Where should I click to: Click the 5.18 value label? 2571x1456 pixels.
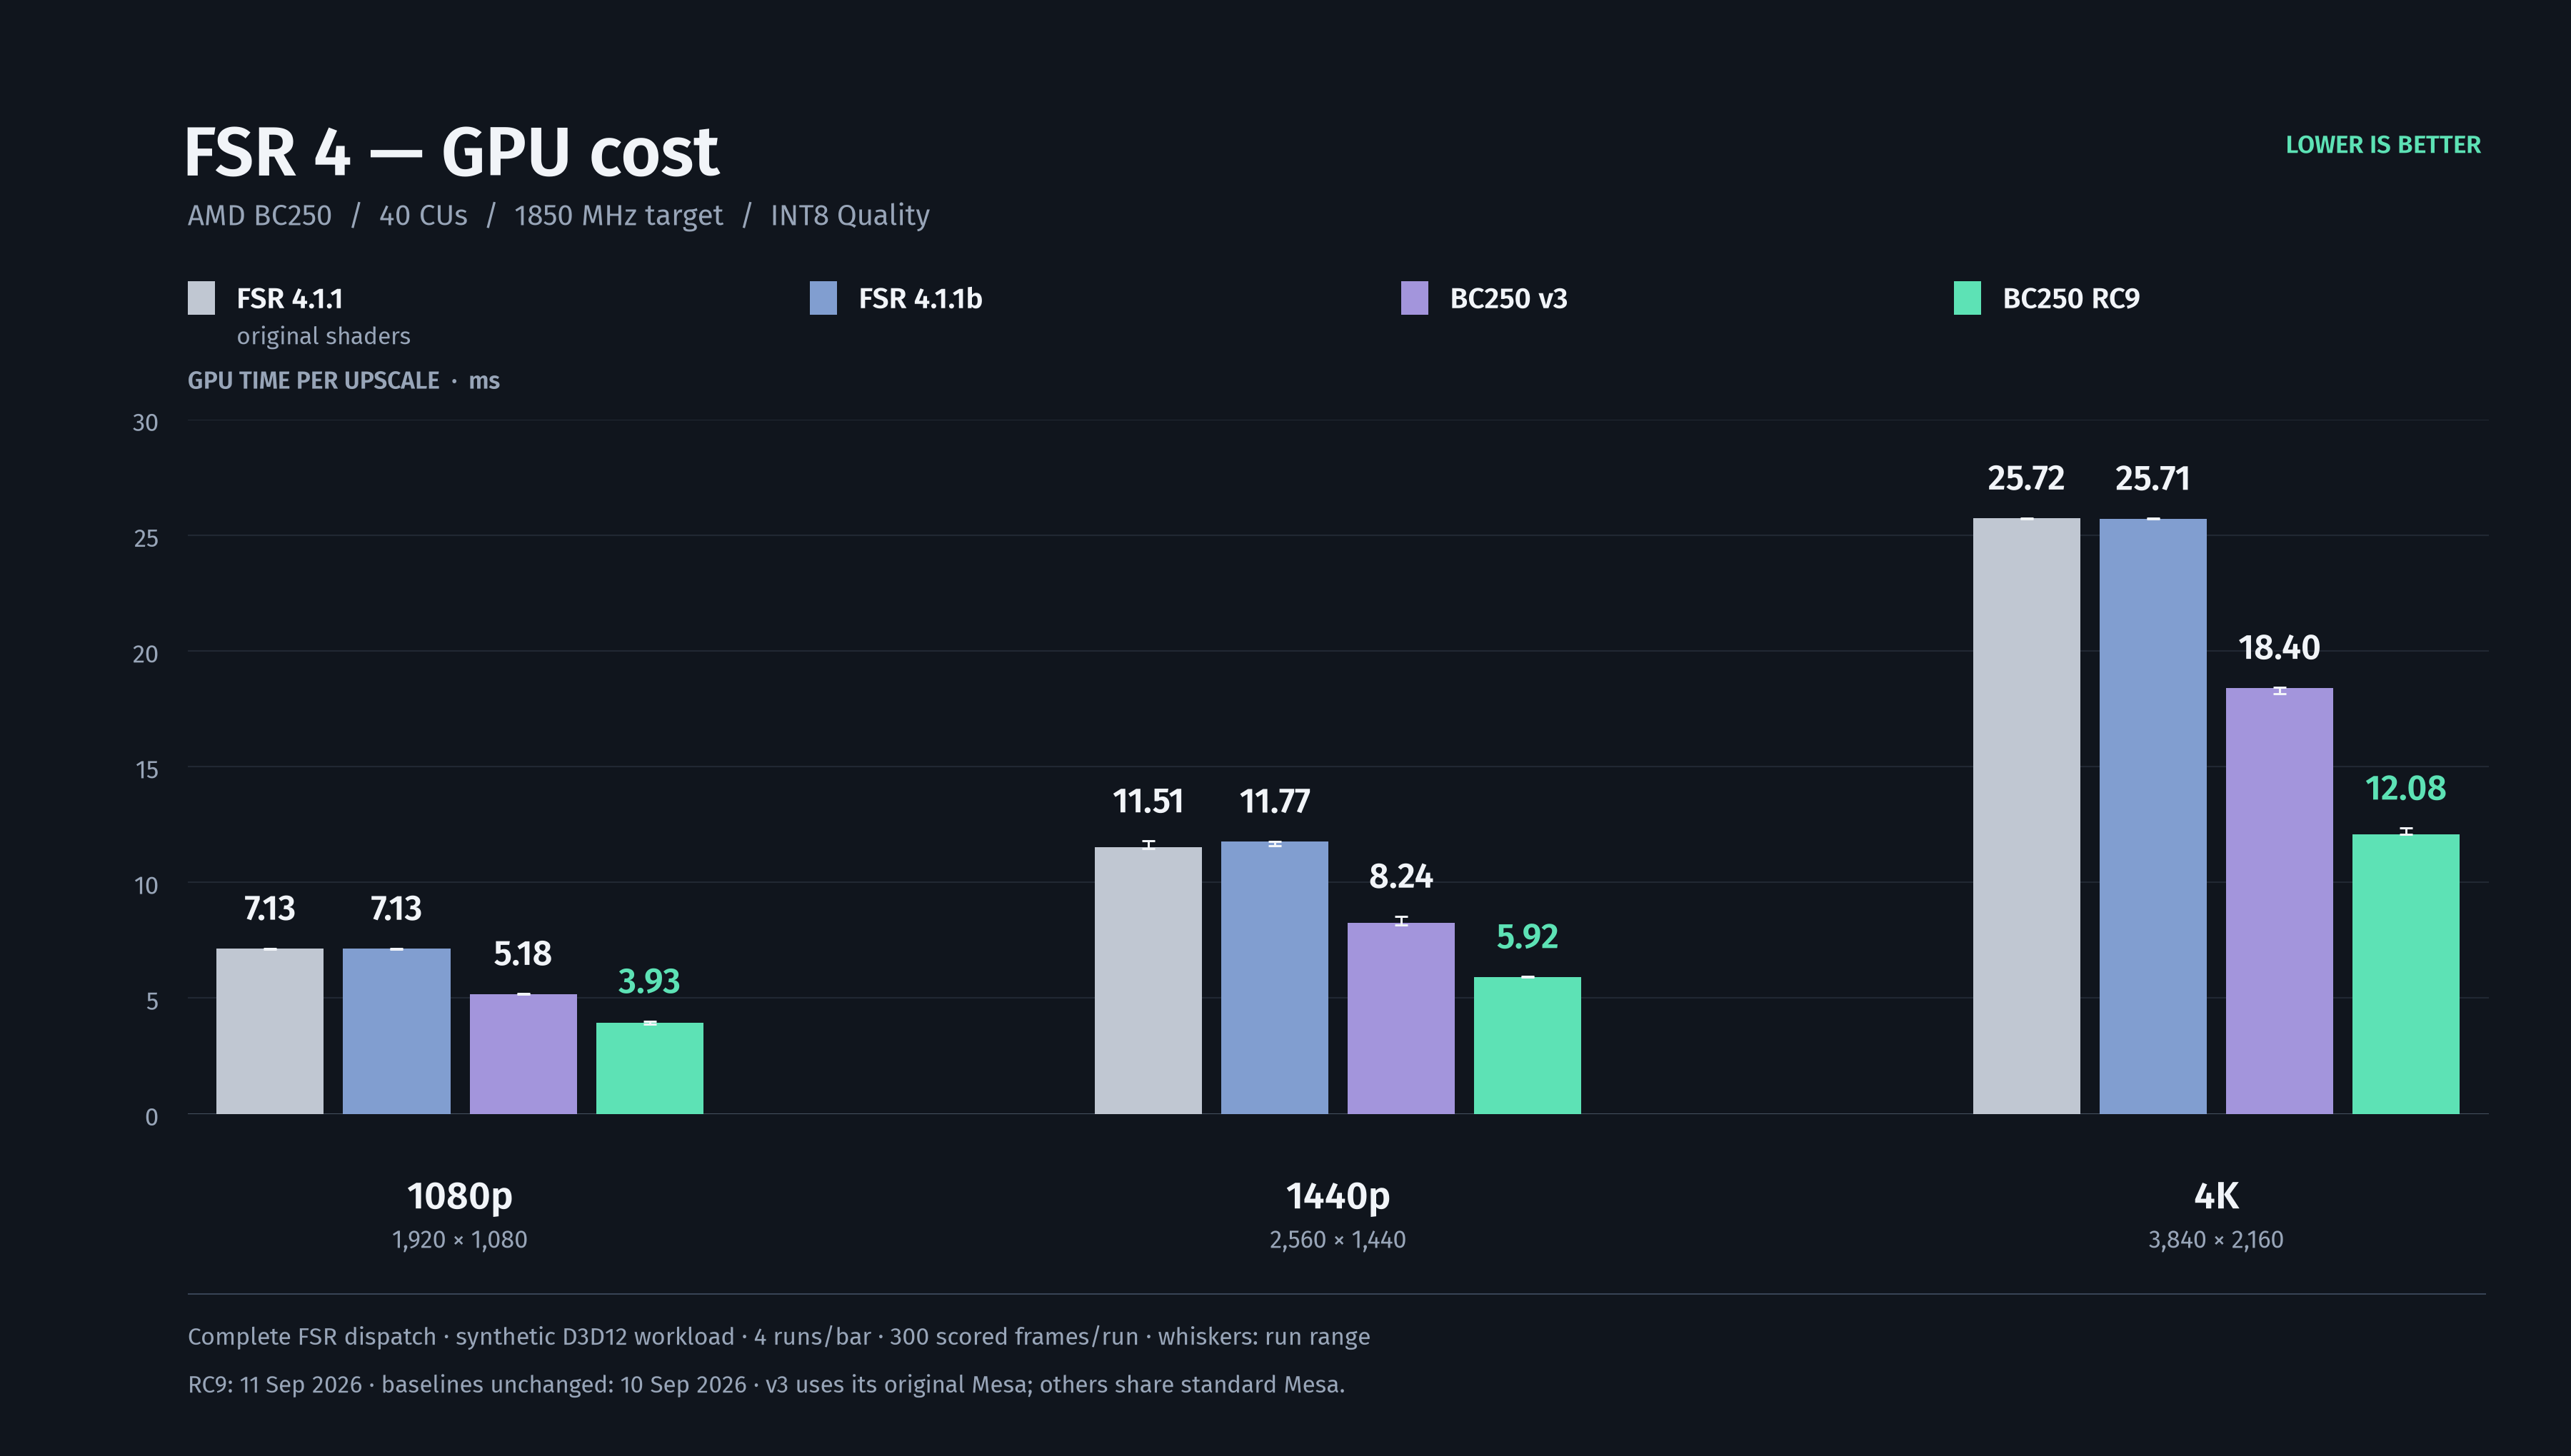click(x=523, y=954)
